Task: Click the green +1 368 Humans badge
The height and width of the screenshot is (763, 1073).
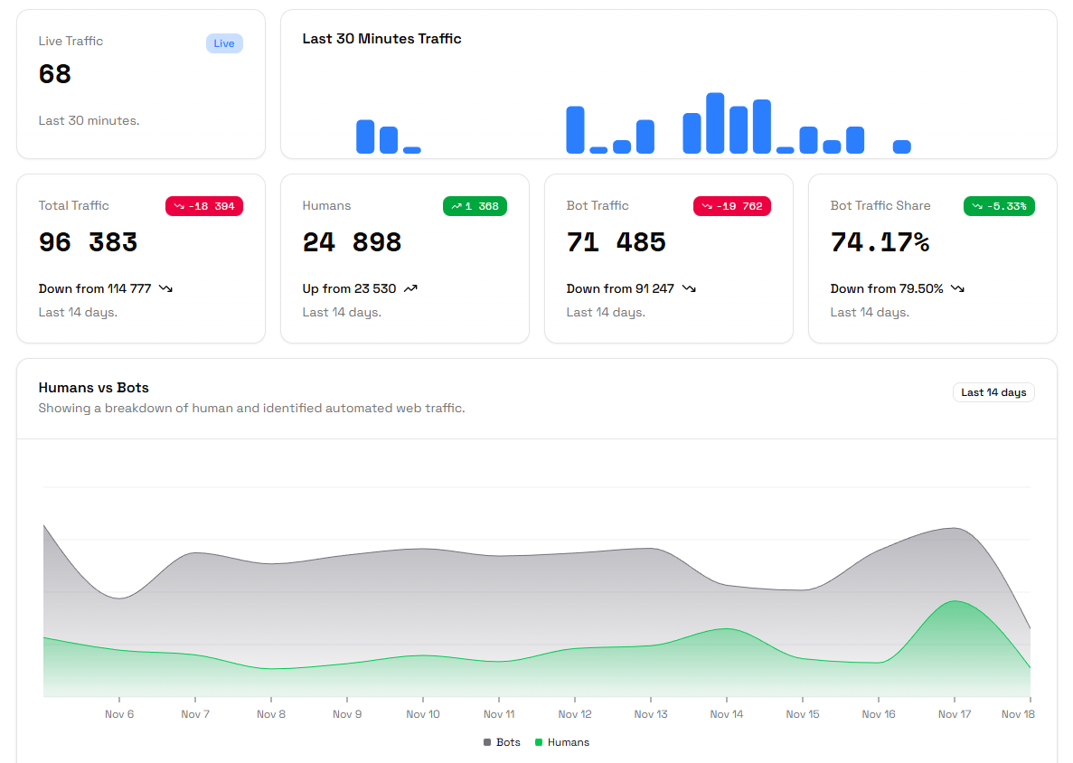Action: point(475,206)
